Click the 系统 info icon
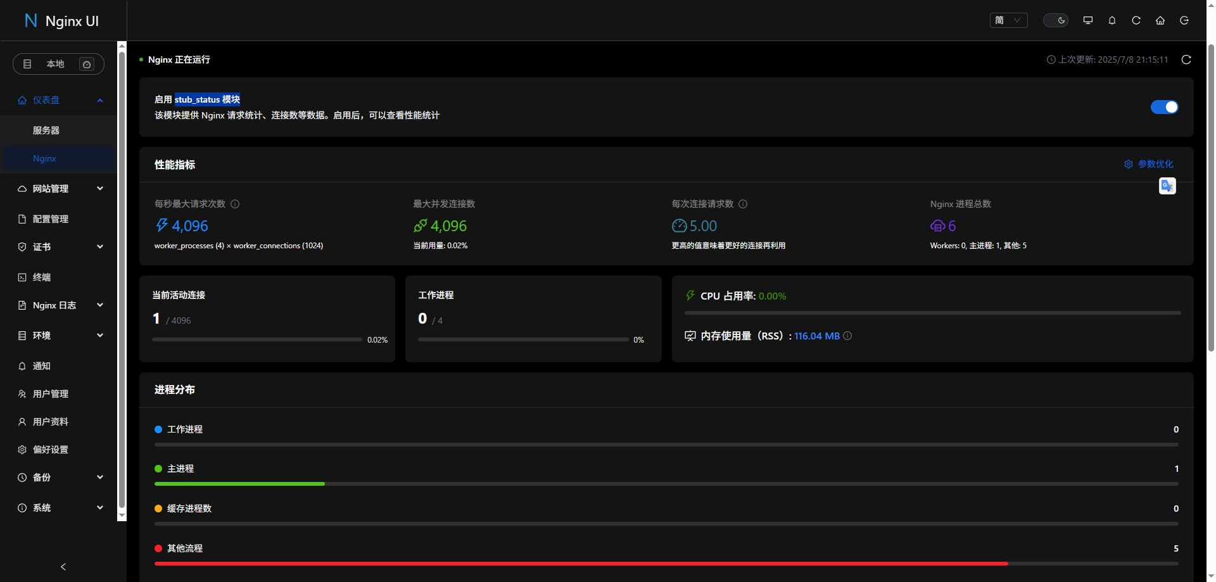Image resolution: width=1216 pixels, height=582 pixels. 22,508
